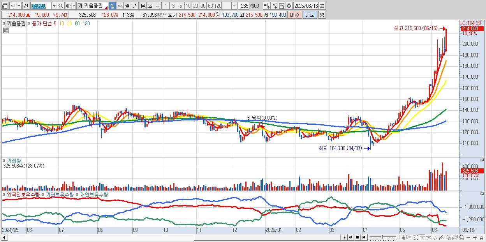This screenshot has width=486, height=242.
Task: Select the 일 daily period toggle
Action: (x=112, y=6)
